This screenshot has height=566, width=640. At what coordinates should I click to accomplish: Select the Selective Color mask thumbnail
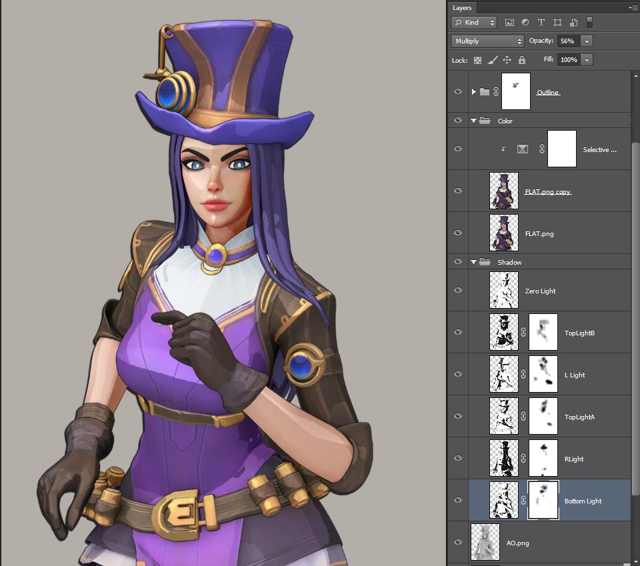[x=562, y=149]
